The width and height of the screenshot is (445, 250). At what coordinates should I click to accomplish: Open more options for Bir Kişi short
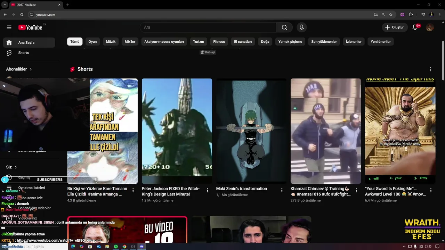(133, 190)
